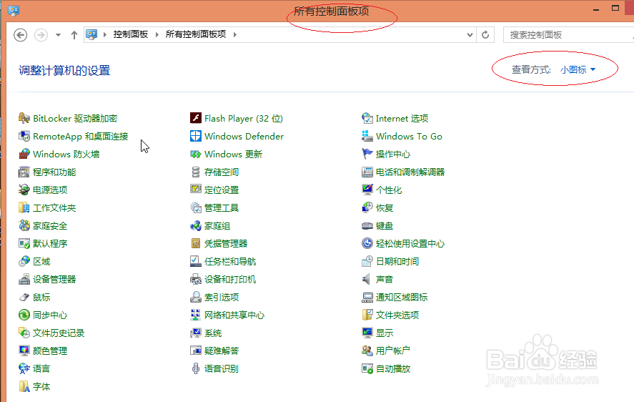Open the 文件夹选项 link
The height and width of the screenshot is (402, 634).
coord(397,315)
